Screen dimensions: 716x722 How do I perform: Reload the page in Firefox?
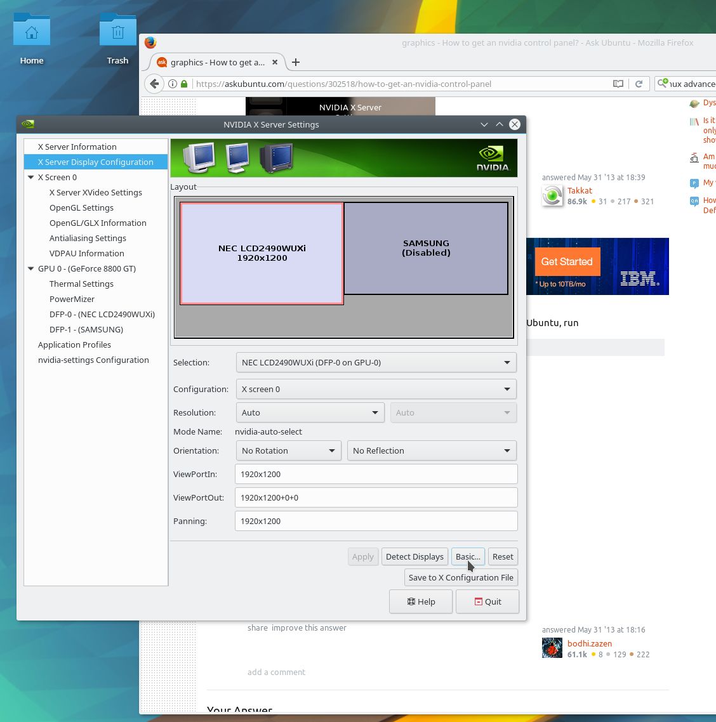[639, 84]
